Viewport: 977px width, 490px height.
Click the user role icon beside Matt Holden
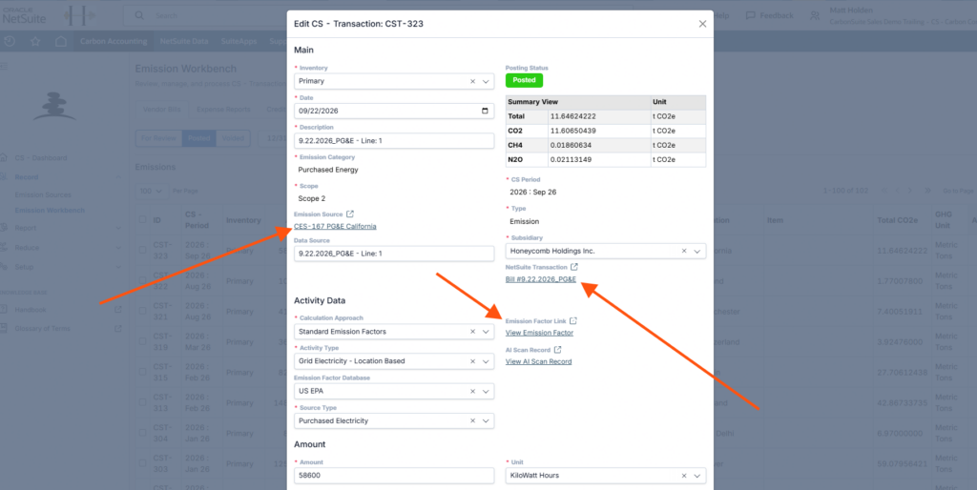[x=815, y=15]
